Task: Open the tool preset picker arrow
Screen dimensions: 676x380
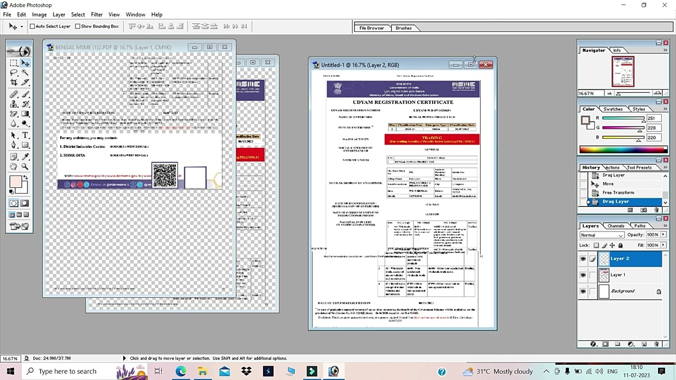Action: tap(21, 26)
